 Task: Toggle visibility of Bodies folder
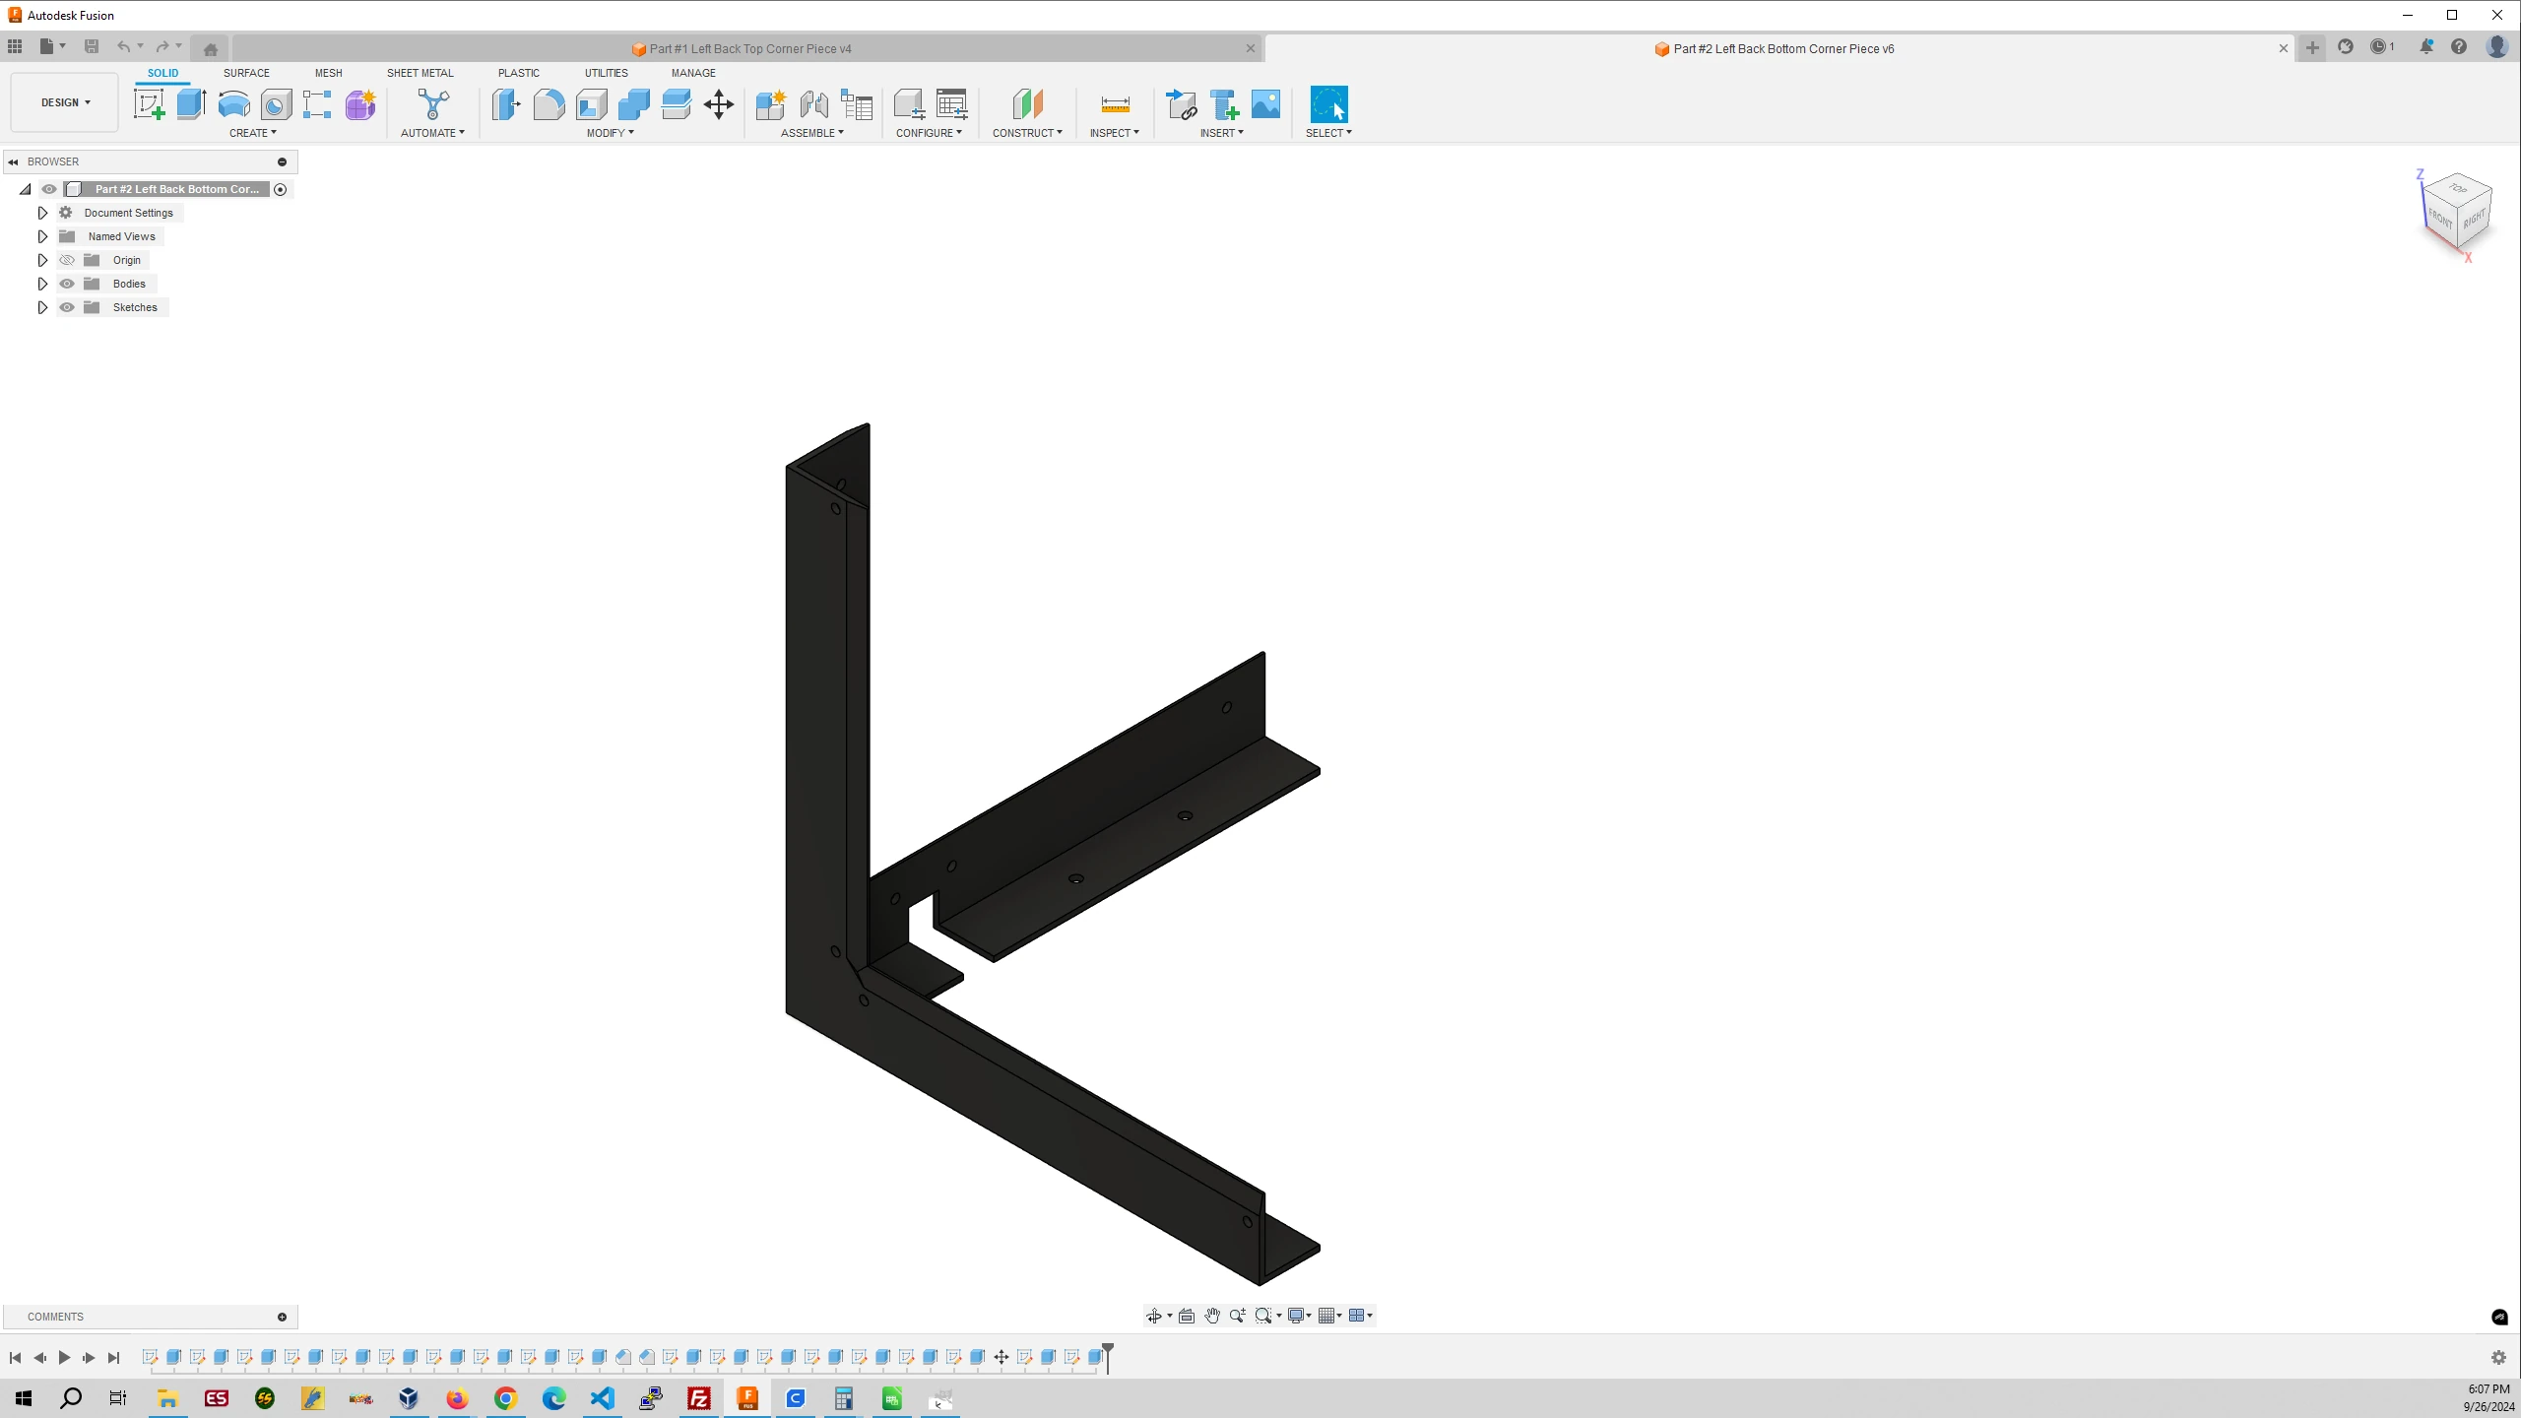click(x=66, y=283)
